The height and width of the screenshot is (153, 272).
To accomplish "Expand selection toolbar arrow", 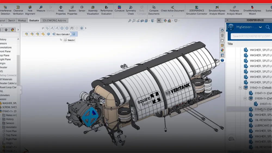I will pyautogui.click(x=86, y=28).
